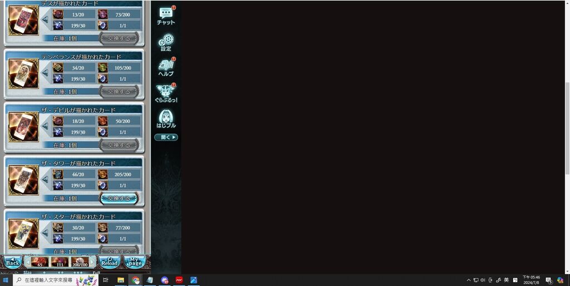Click the Back button
Image resolution: width=570 pixels, height=286 pixels.
(x=12, y=262)
